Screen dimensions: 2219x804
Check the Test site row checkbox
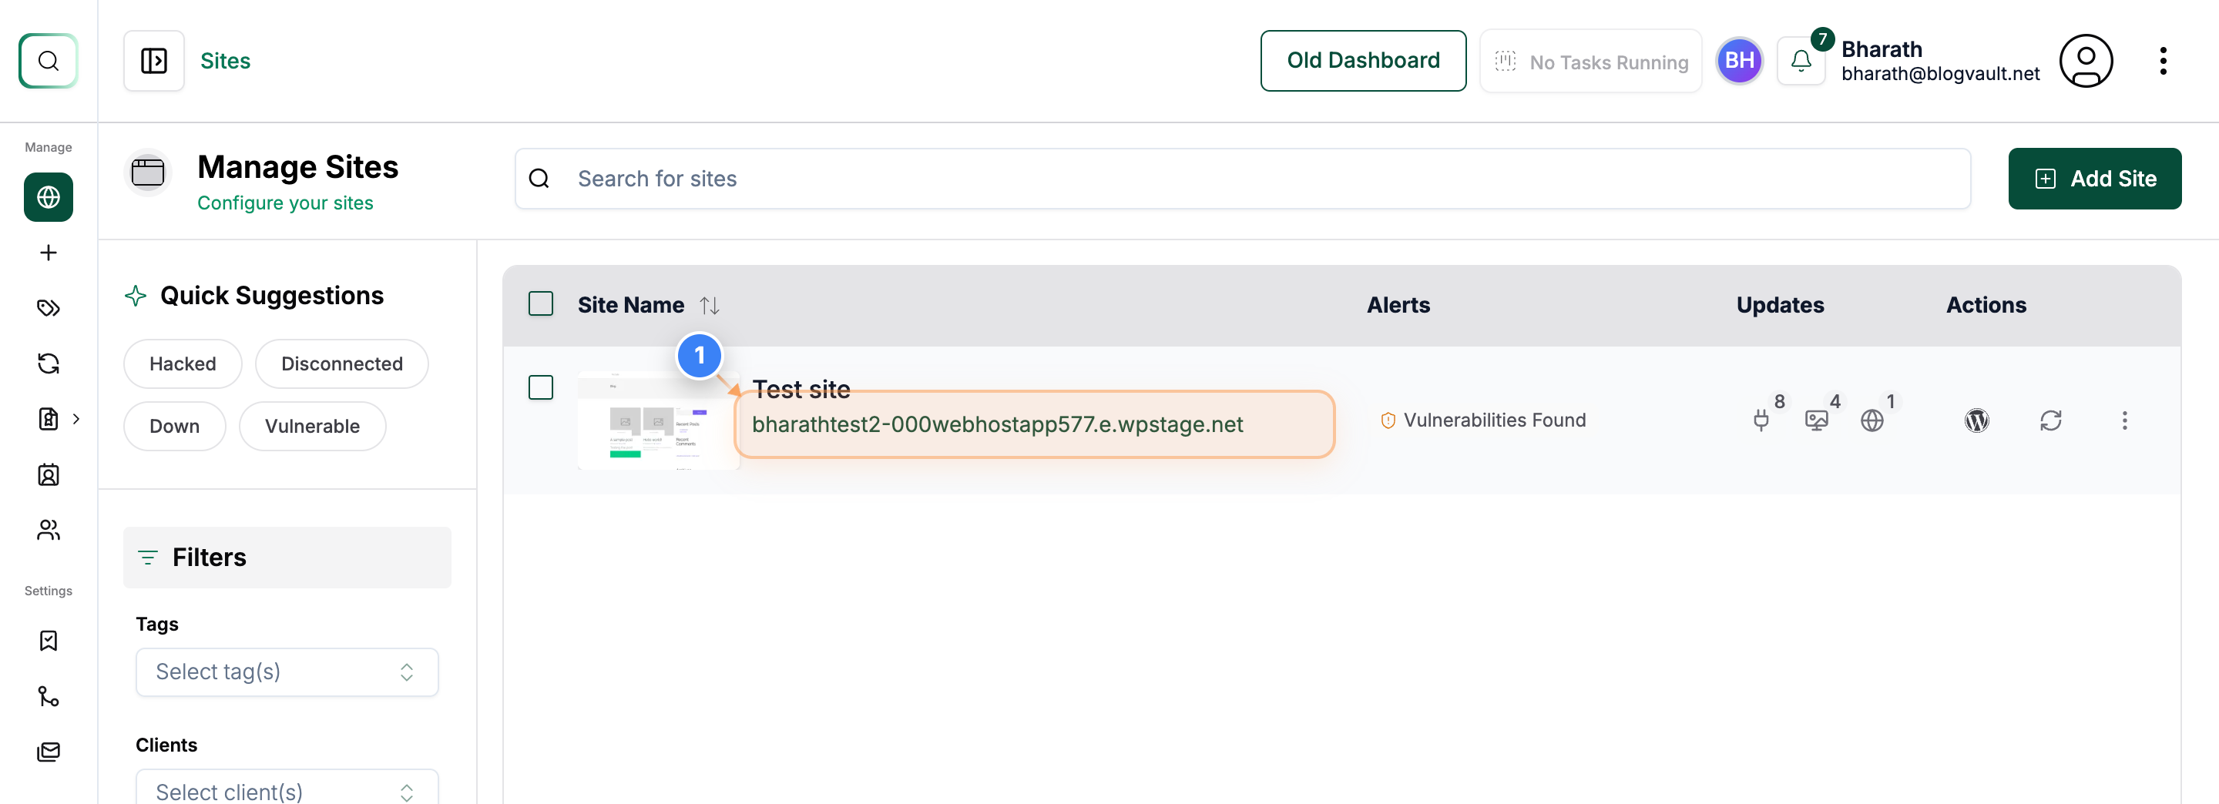point(541,387)
